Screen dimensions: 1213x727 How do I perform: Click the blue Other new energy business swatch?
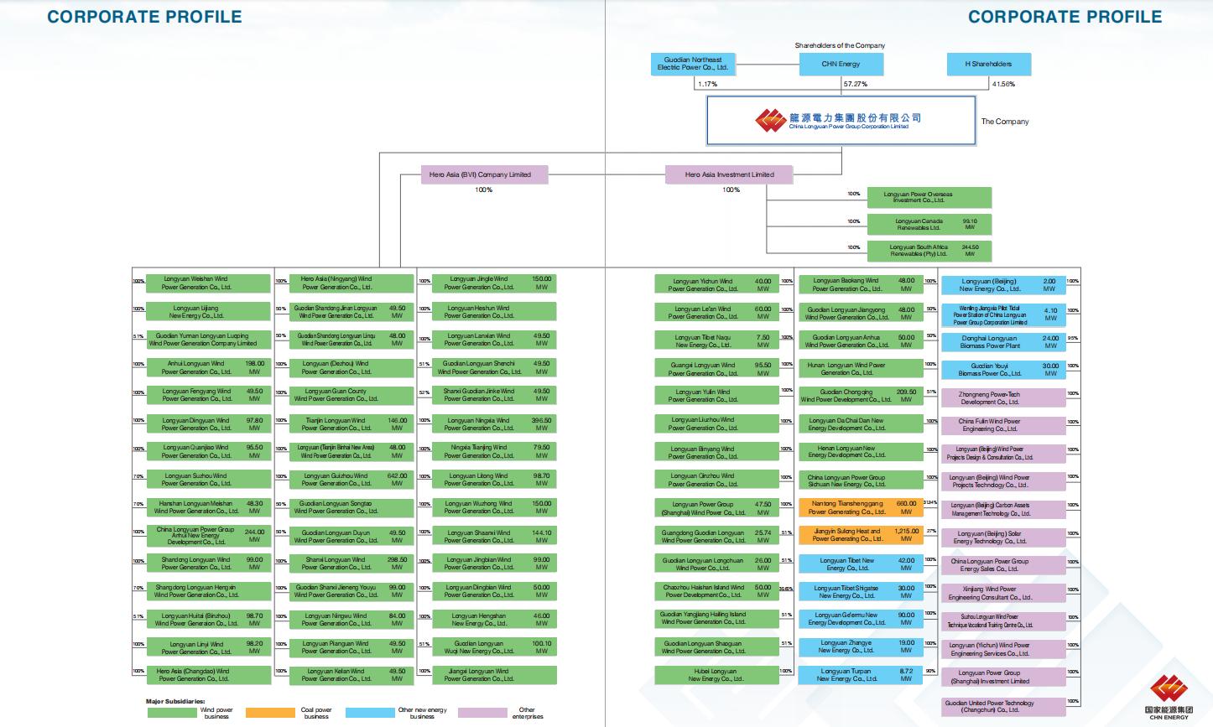370,713
